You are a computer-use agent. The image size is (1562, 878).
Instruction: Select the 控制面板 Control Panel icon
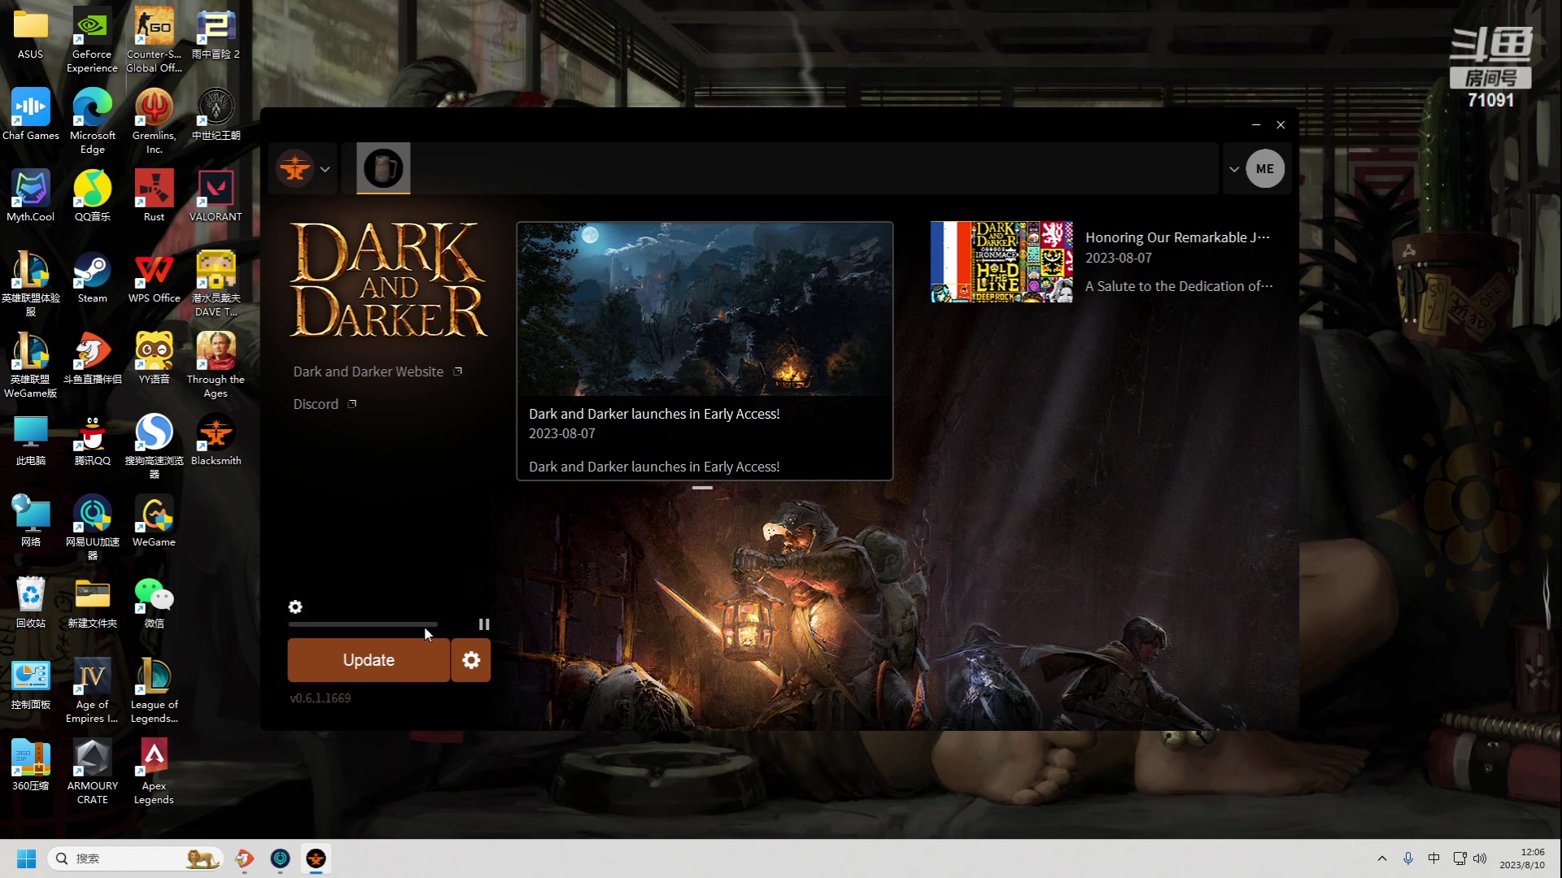coord(31,684)
